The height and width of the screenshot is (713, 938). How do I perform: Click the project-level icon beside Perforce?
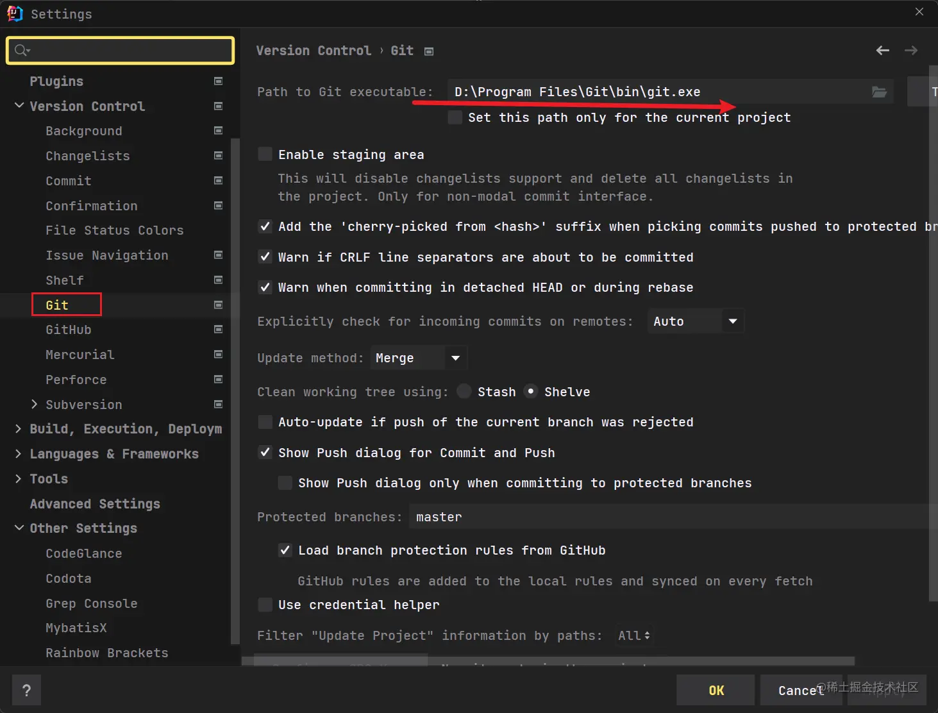(218, 380)
